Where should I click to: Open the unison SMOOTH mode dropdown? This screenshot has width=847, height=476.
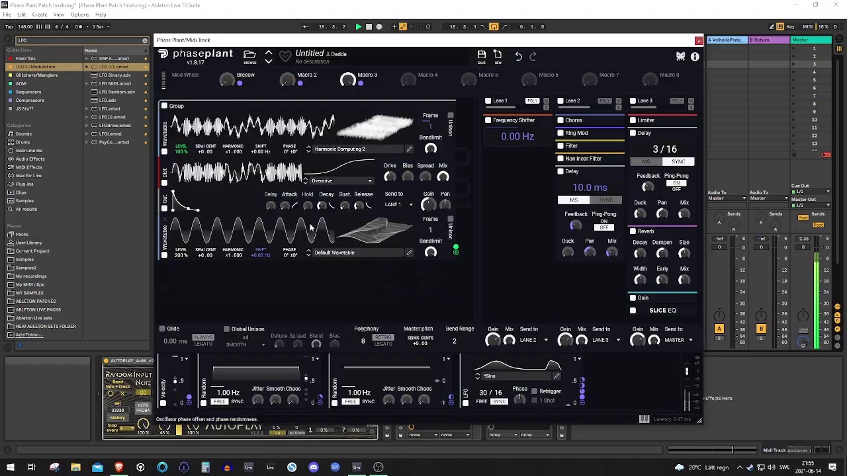pos(245,344)
